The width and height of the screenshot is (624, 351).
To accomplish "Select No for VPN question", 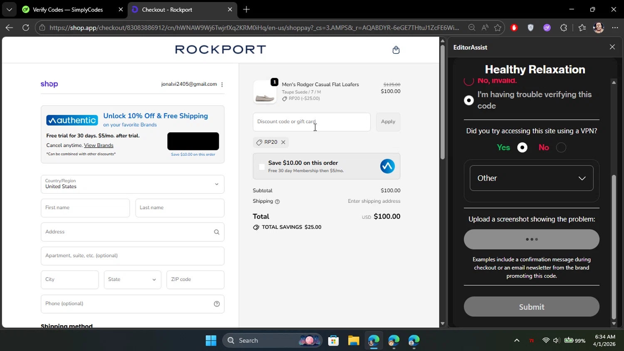I will point(561,147).
